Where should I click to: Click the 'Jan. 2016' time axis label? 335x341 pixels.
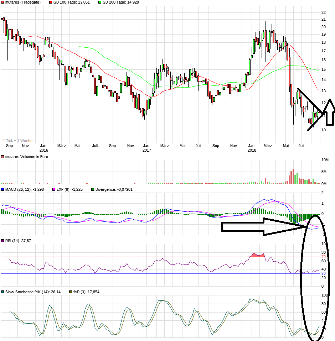coord(44,148)
